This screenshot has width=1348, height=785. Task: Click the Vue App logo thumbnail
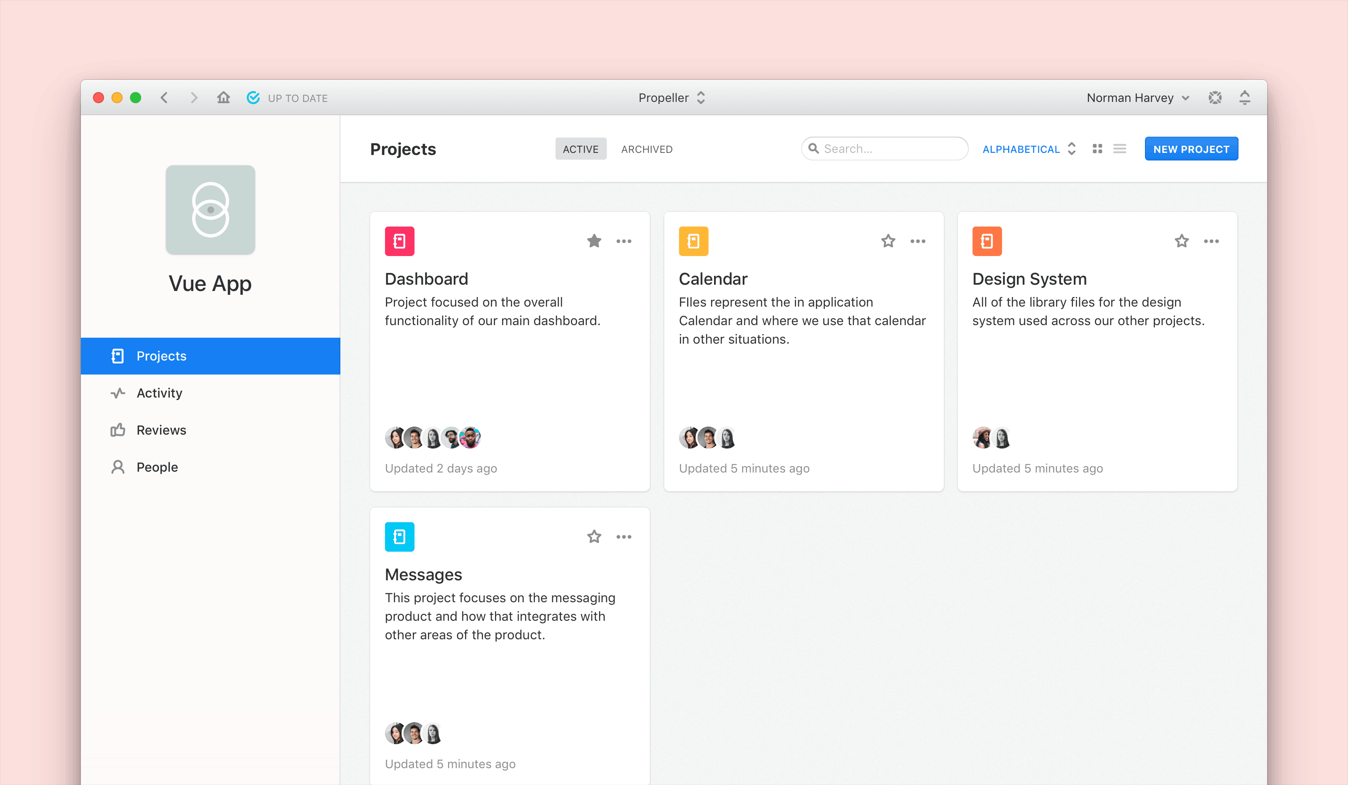210,210
